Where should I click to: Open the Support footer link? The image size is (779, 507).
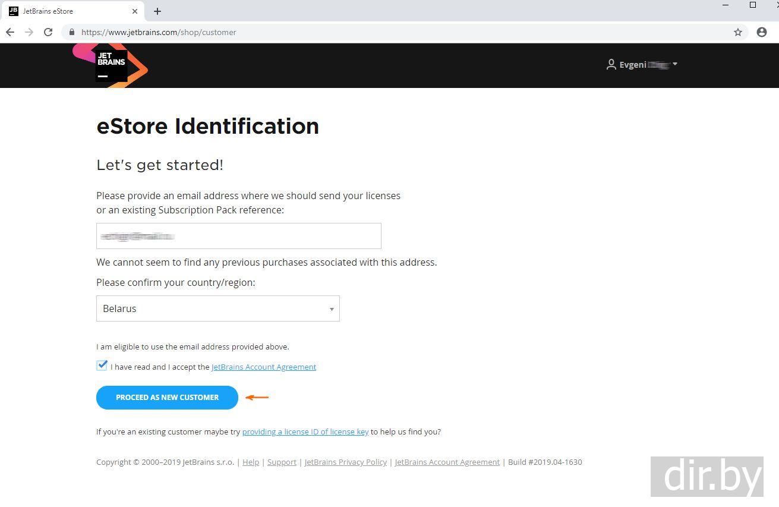282,462
